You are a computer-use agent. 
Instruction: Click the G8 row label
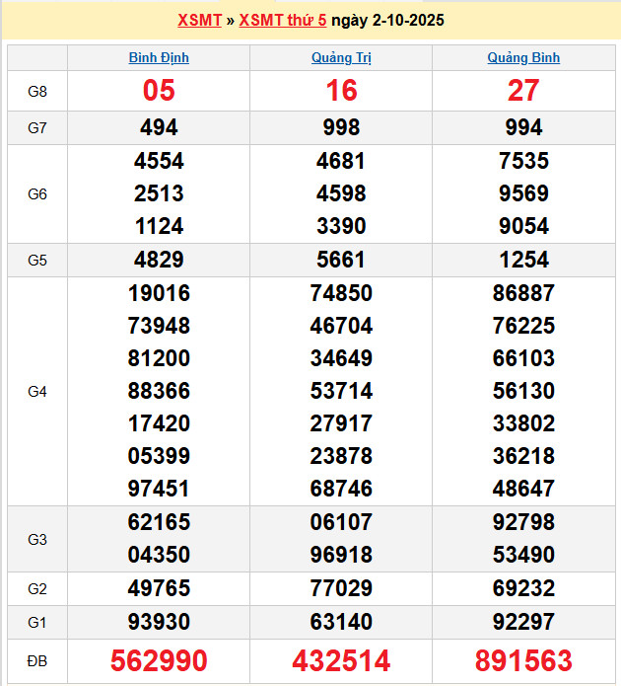(x=37, y=91)
